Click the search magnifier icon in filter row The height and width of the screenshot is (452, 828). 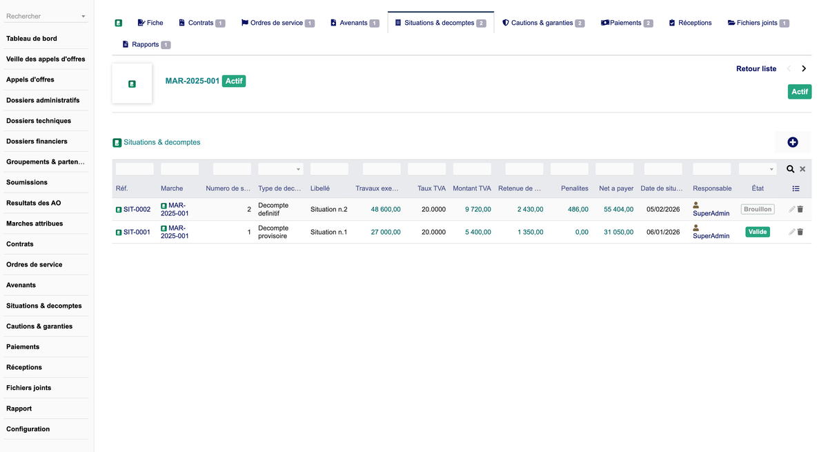(791, 169)
